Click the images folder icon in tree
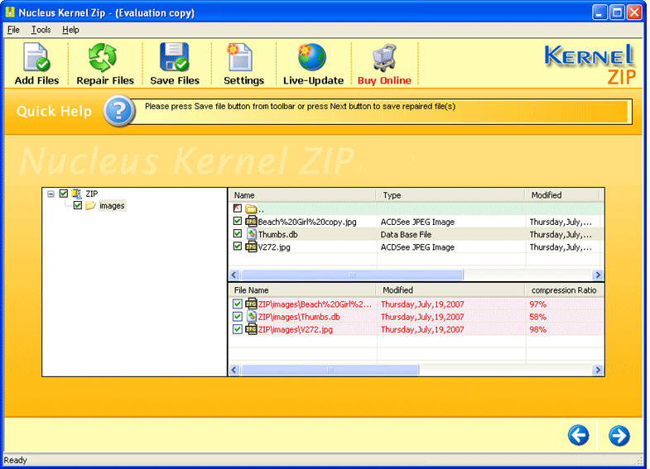 coord(90,205)
